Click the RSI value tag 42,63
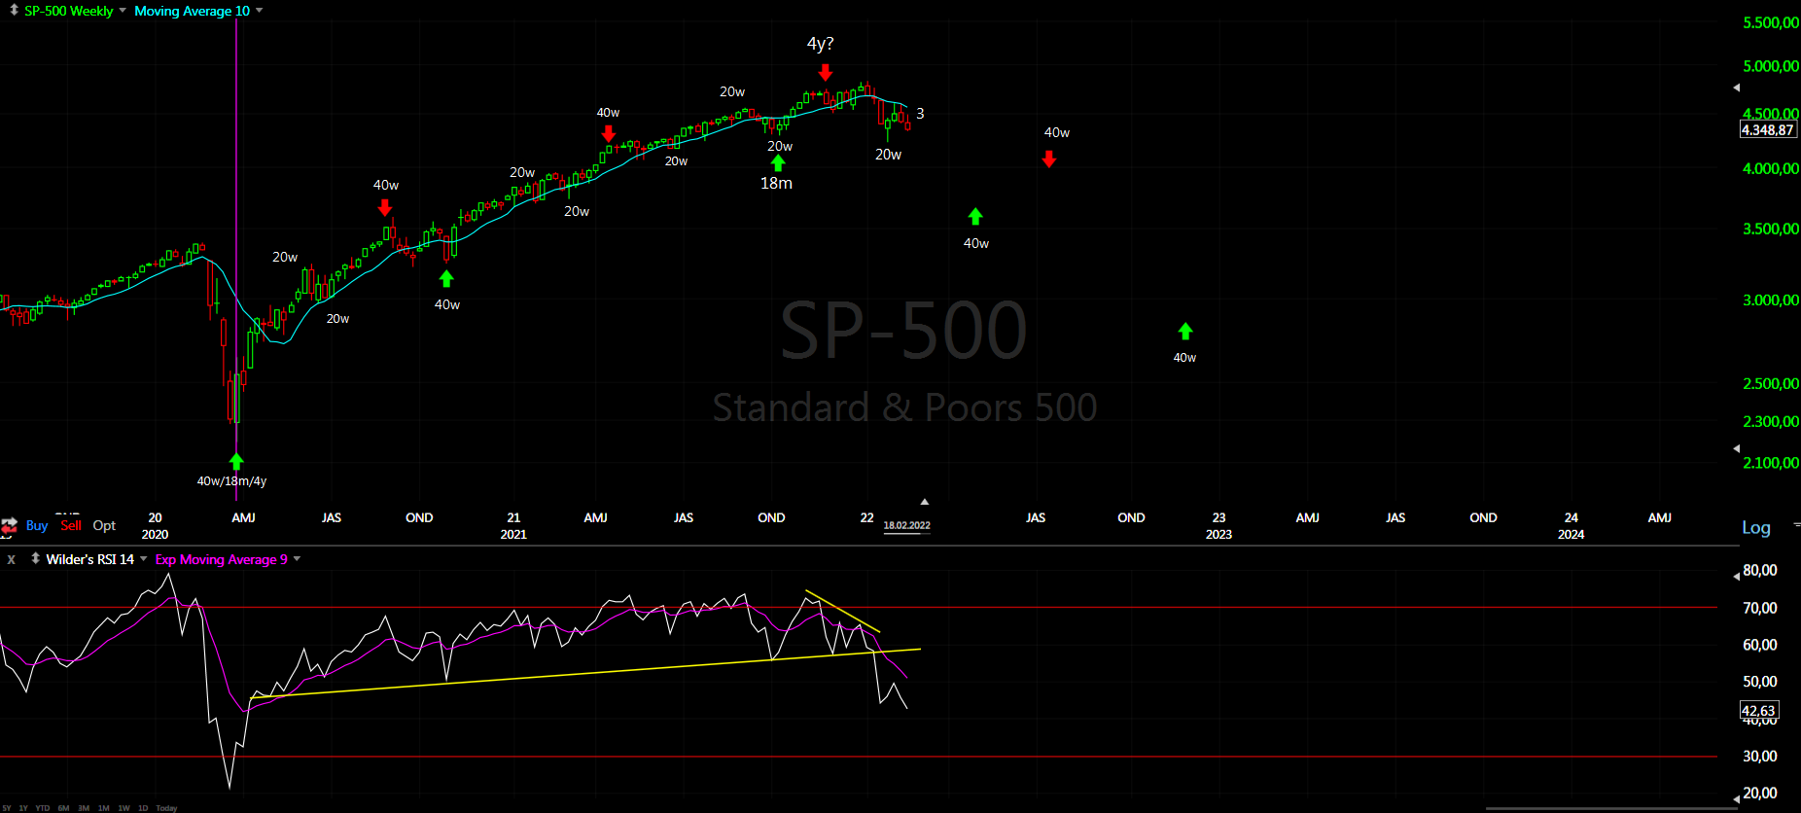1801x813 pixels. tap(1758, 711)
